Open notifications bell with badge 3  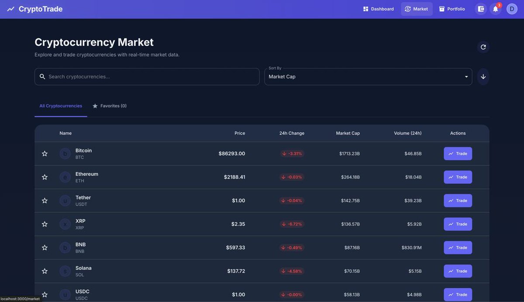click(x=496, y=9)
